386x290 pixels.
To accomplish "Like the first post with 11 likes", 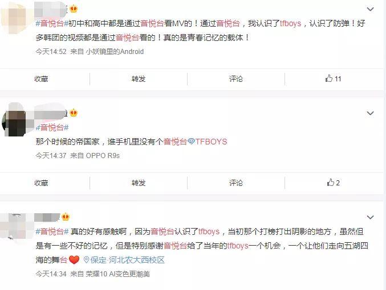I will [333, 78].
